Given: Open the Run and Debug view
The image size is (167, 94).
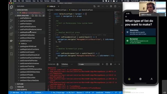Looking at the screenshot, I should [x=11, y=27].
